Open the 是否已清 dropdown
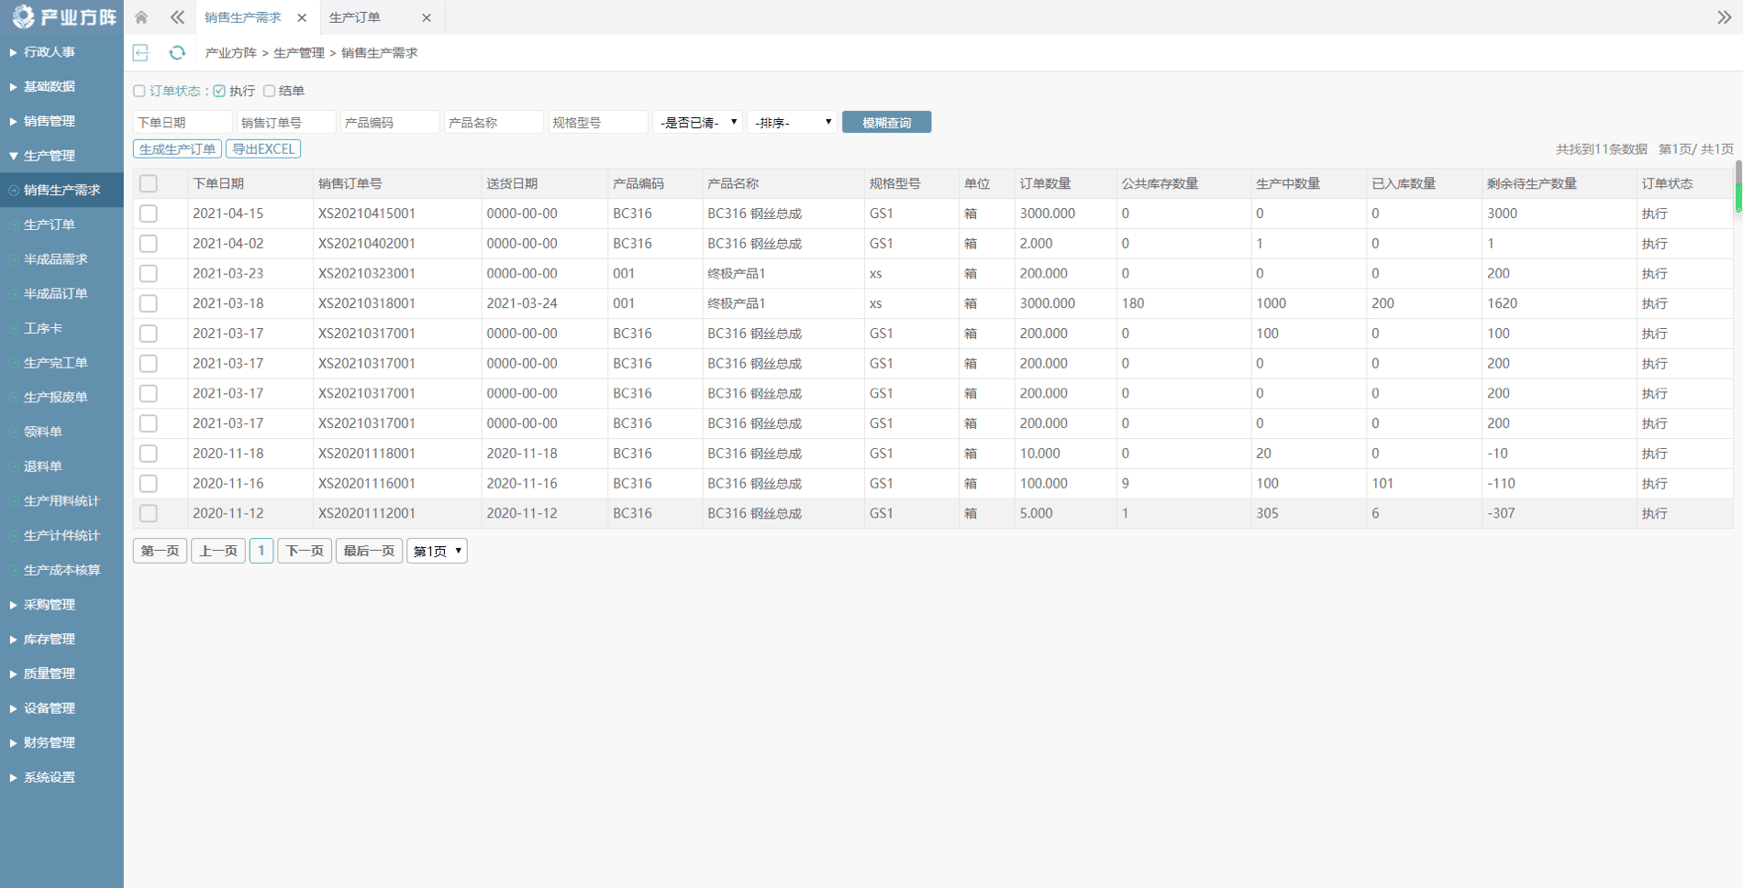This screenshot has height=888, width=1743. 697,122
